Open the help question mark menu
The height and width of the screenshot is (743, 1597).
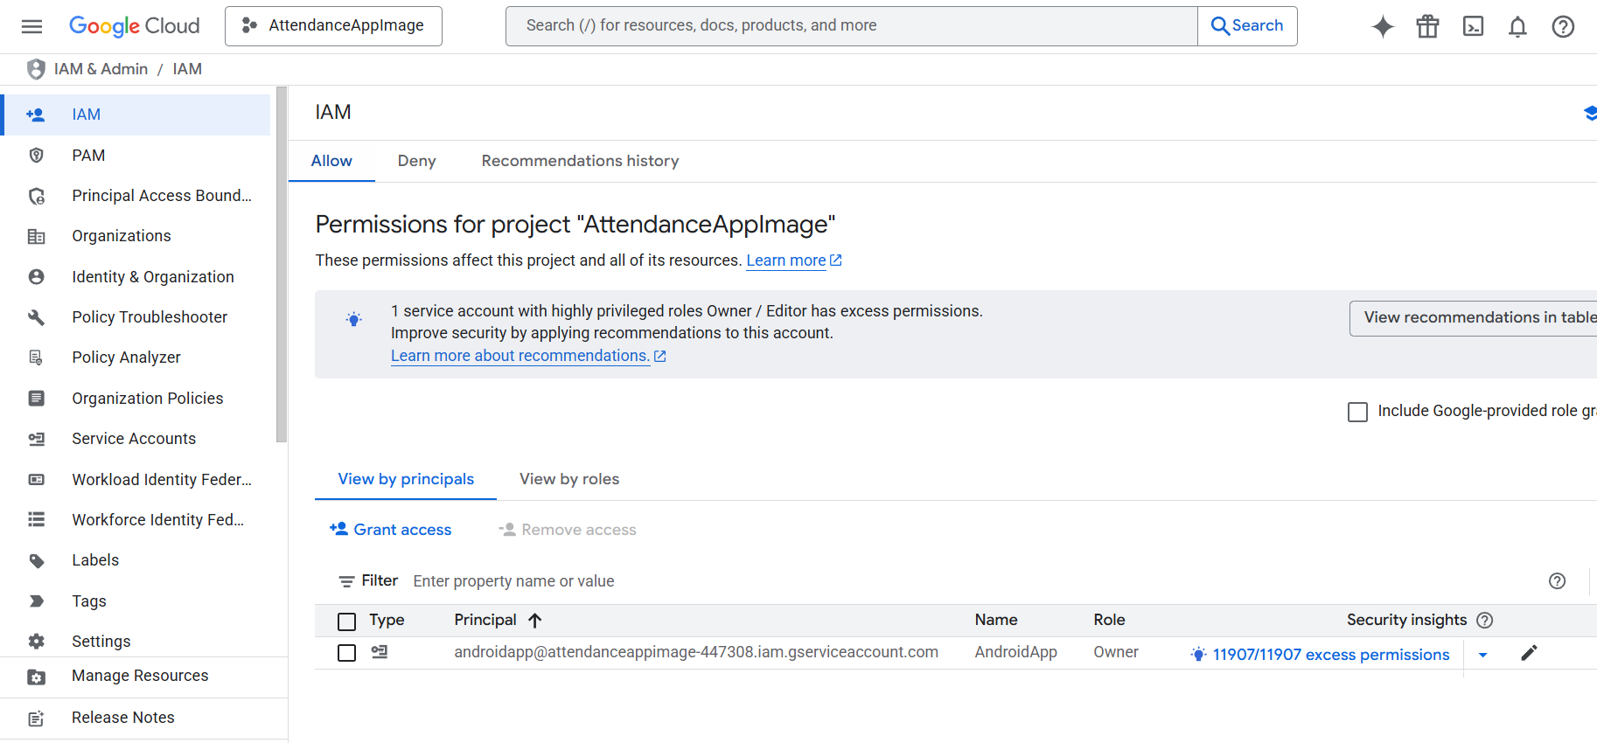pos(1563,26)
